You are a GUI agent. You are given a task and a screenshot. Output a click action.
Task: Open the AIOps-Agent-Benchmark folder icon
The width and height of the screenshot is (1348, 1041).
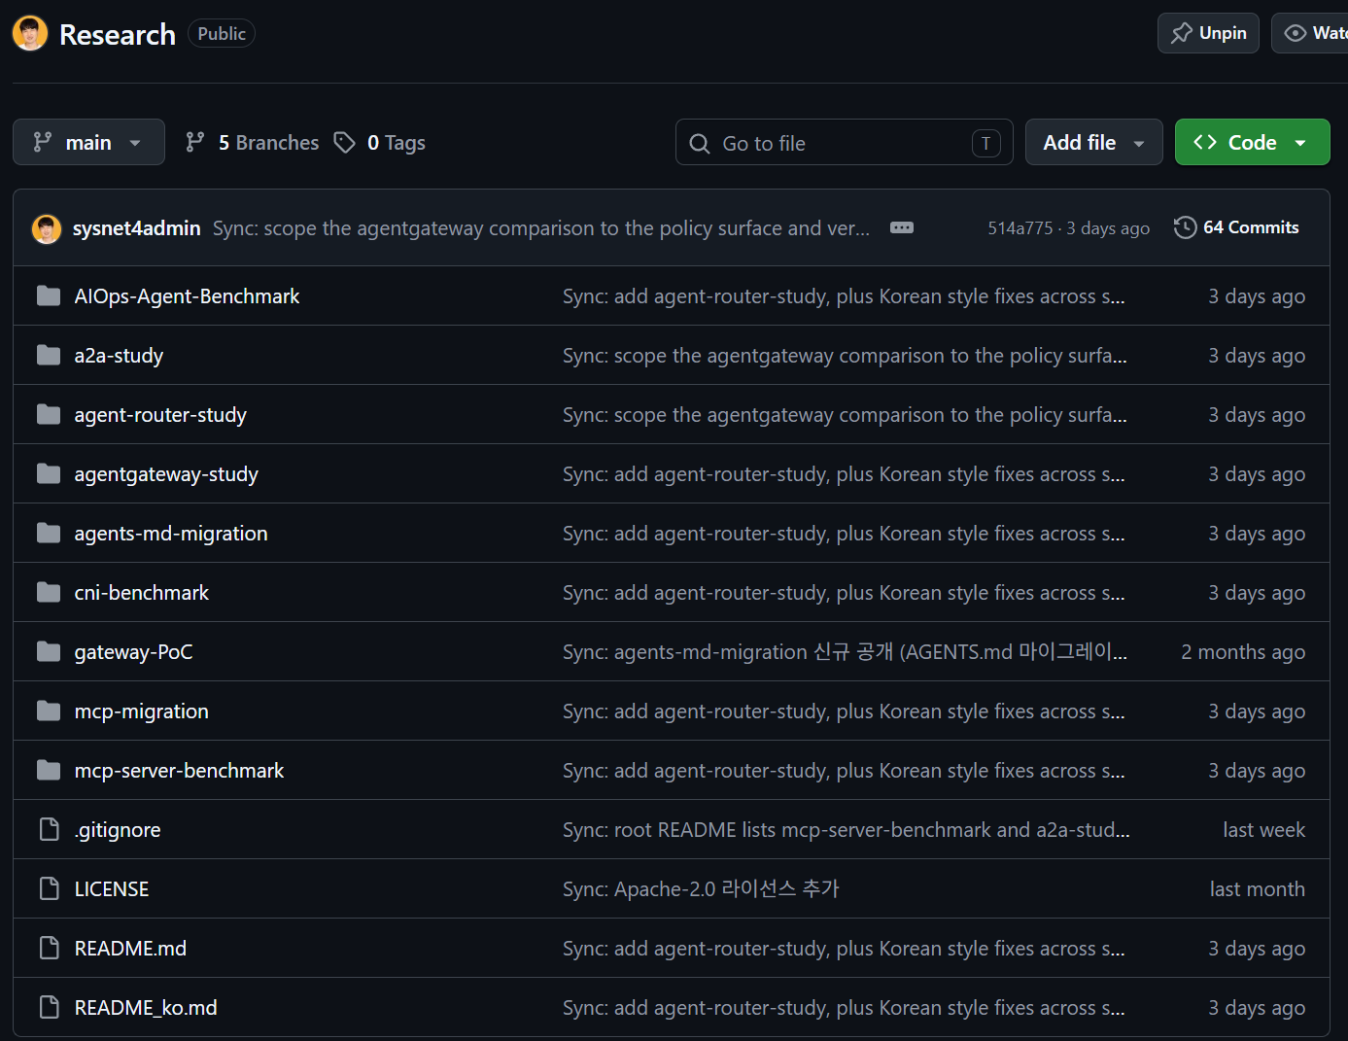tap(49, 295)
